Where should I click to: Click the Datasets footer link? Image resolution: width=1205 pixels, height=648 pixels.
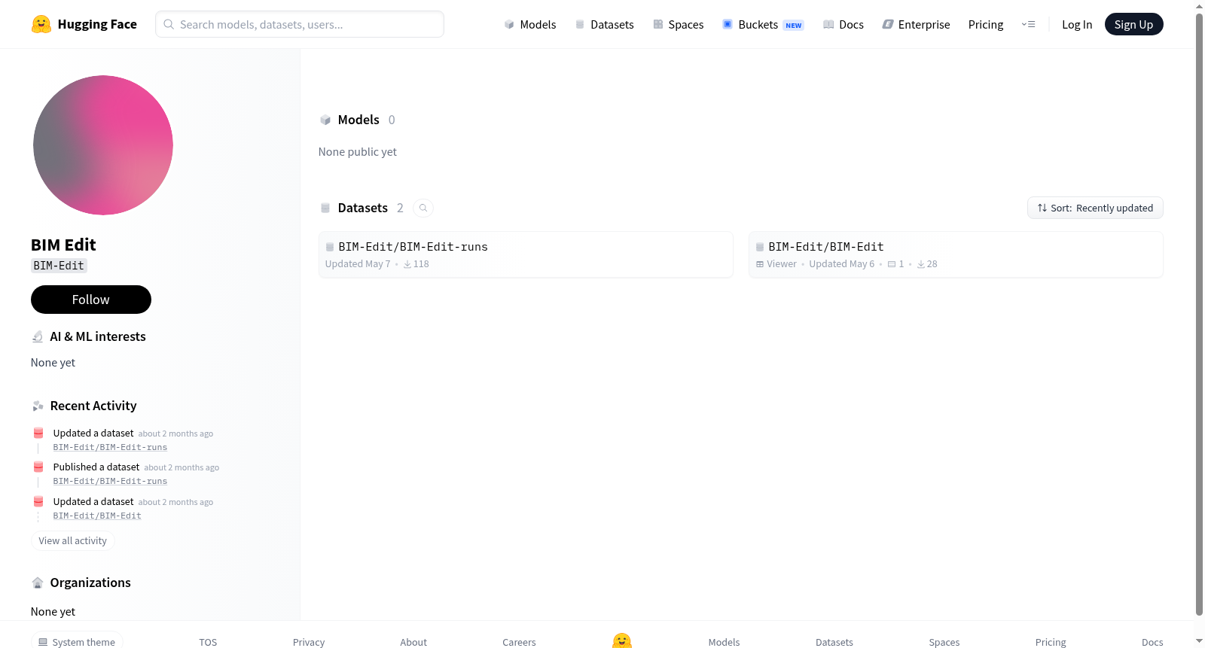[834, 643]
